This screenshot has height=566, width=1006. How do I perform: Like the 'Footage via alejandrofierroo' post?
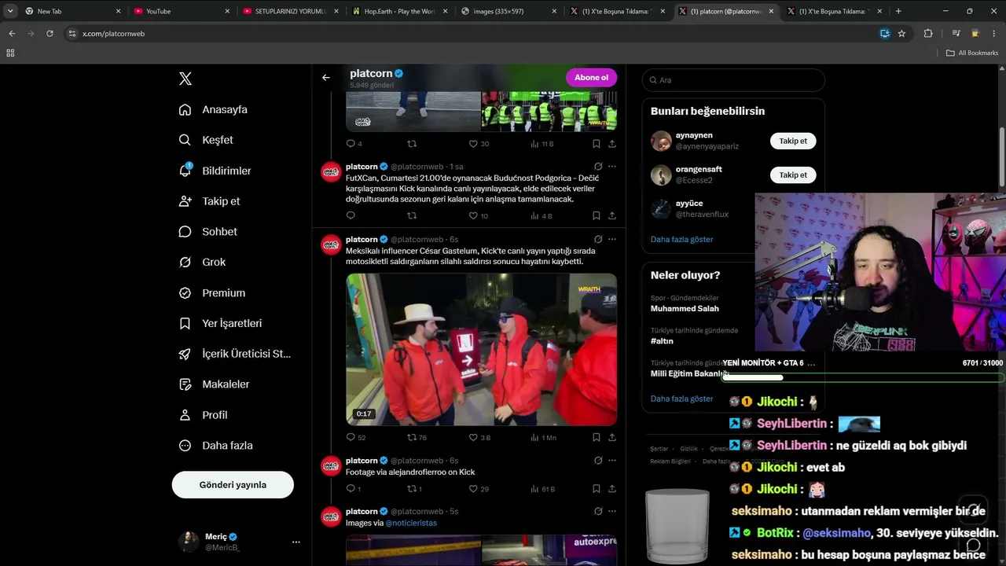click(479, 489)
